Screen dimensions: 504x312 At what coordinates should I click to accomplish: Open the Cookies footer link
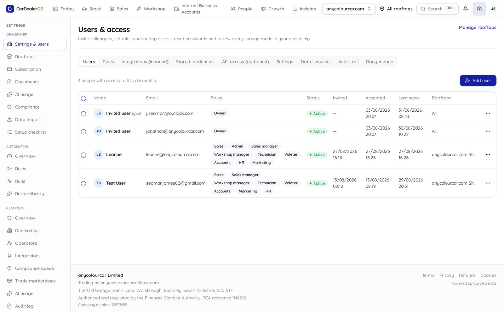pos(488,275)
